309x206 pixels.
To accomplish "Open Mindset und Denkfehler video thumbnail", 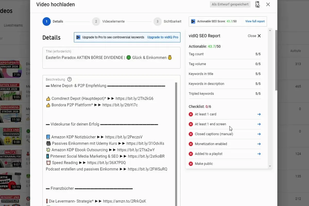I will pos(11,200).
